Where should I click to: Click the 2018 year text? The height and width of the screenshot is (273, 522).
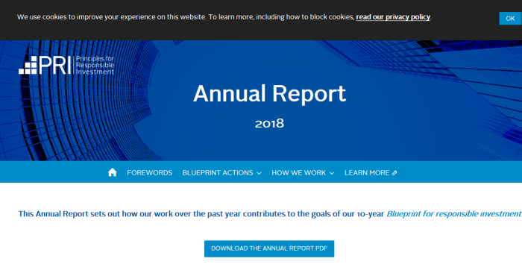coord(269,124)
